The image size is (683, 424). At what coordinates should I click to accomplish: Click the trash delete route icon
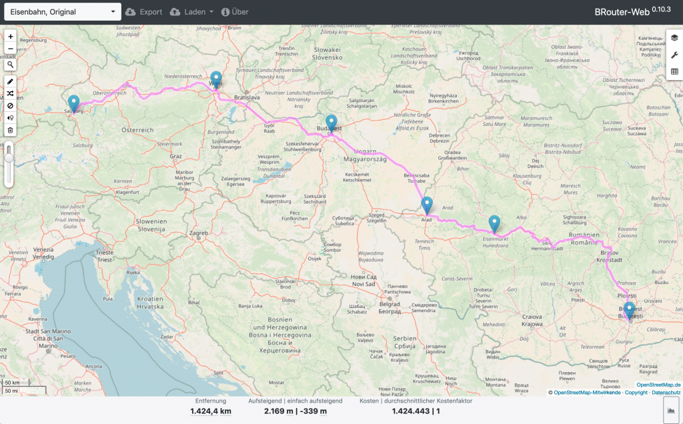(x=11, y=130)
